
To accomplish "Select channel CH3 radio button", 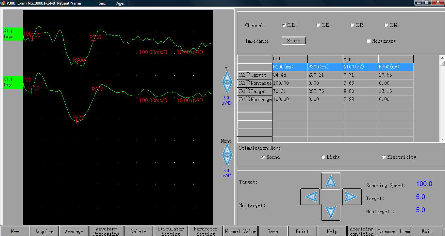I will (x=352, y=25).
